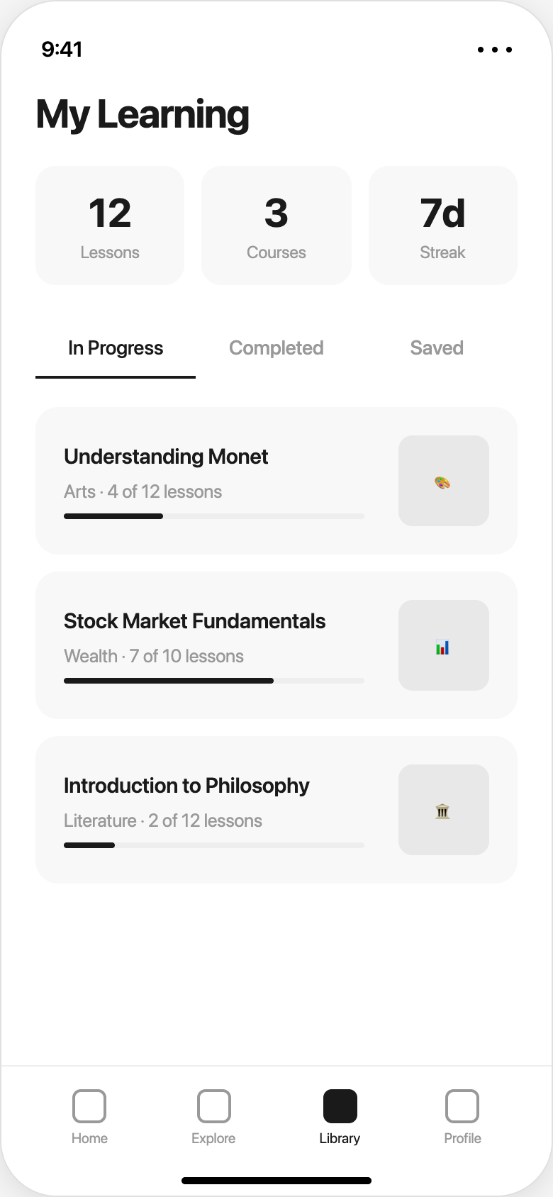Tap the 12 Lessons stat card
553x1197 pixels.
coord(110,226)
